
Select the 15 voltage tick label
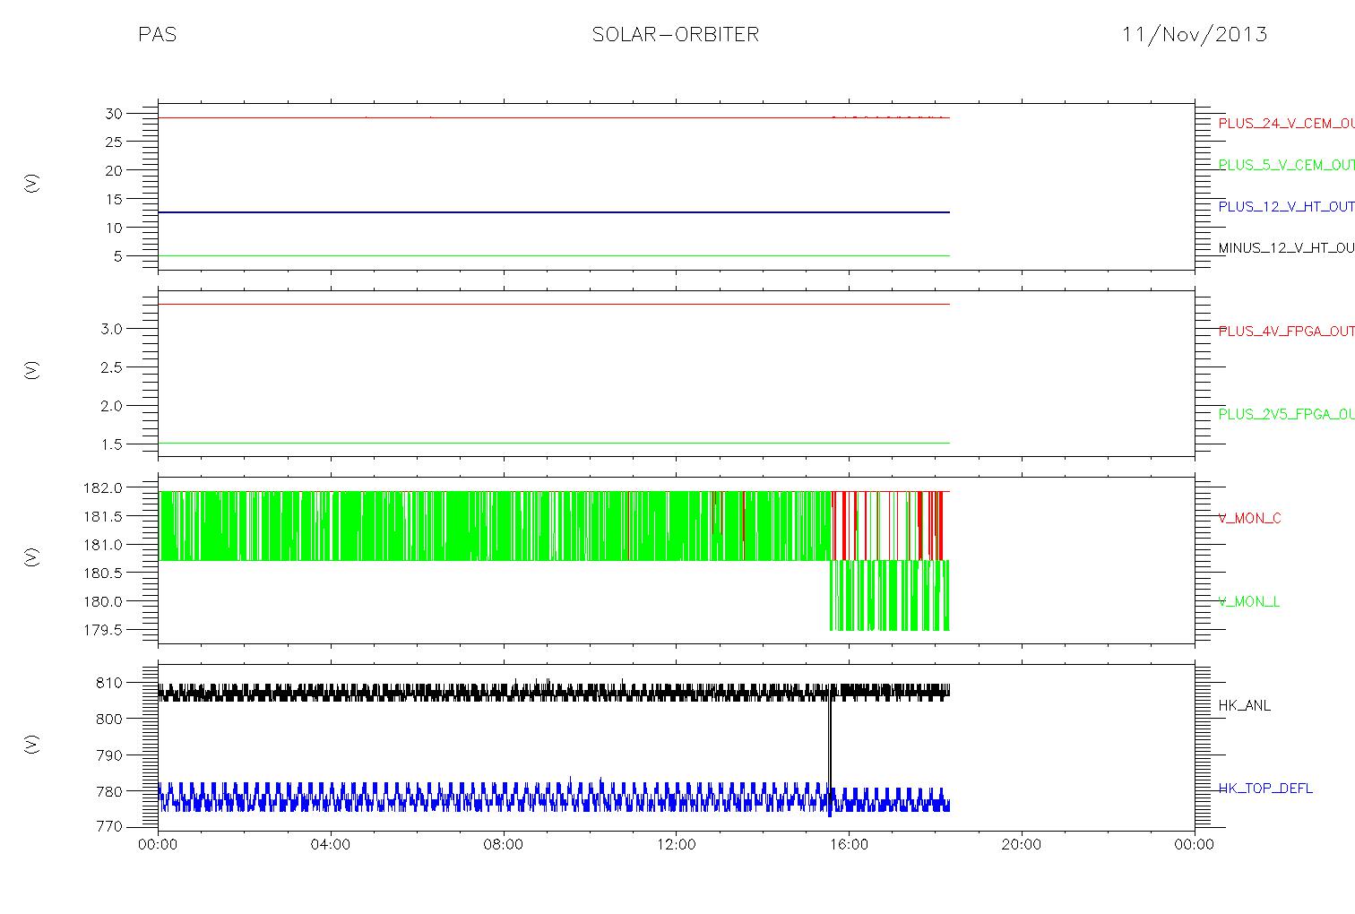click(x=114, y=199)
